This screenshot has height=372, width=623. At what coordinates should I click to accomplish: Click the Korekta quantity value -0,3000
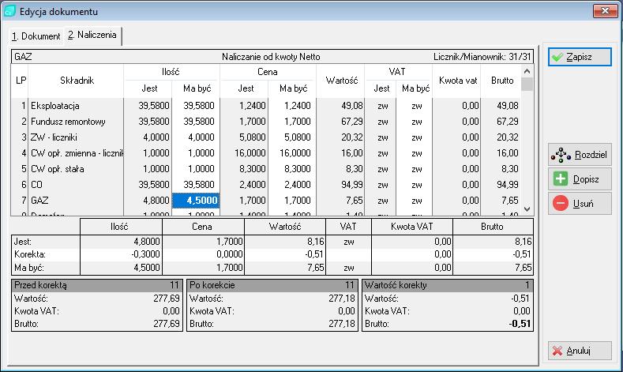(x=145, y=254)
